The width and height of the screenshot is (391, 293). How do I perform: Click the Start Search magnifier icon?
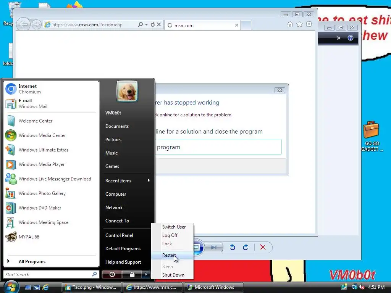point(95,274)
